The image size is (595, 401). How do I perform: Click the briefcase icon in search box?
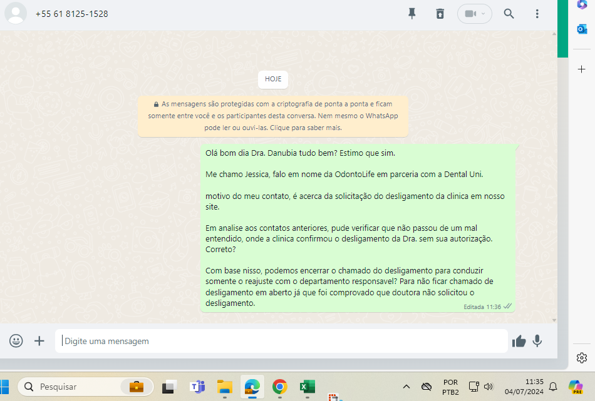tap(137, 387)
